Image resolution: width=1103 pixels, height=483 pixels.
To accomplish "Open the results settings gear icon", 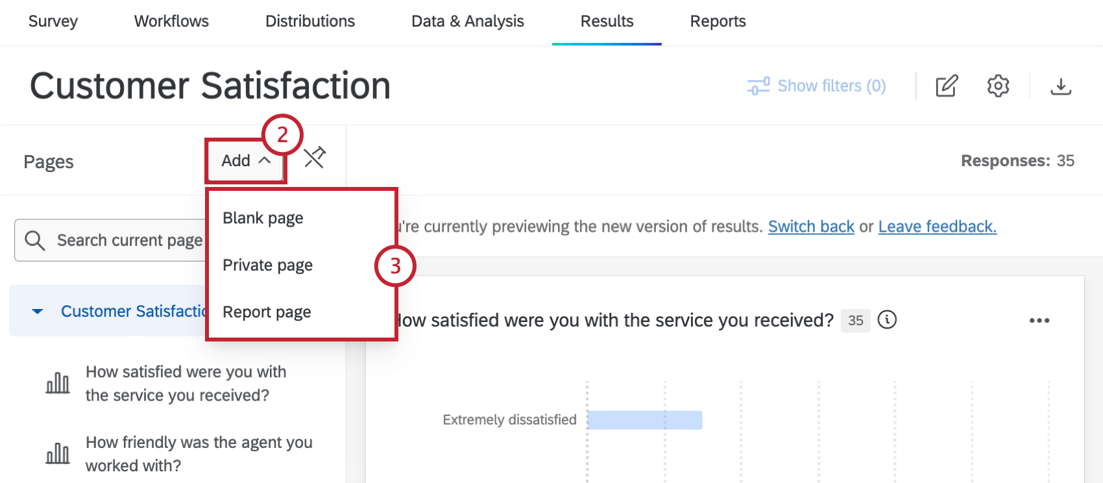I will tap(998, 85).
